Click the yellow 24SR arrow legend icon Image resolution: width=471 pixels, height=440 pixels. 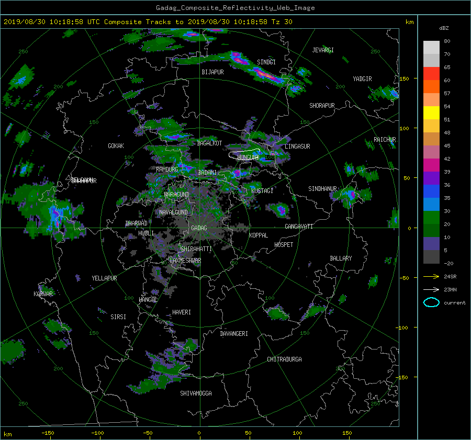(x=431, y=276)
